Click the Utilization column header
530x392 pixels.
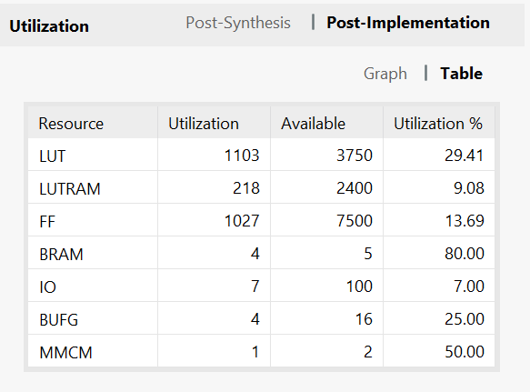coord(214,123)
